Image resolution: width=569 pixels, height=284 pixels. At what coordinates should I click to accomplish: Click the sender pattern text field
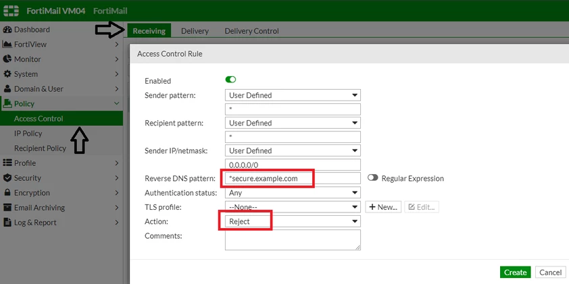(x=293, y=109)
